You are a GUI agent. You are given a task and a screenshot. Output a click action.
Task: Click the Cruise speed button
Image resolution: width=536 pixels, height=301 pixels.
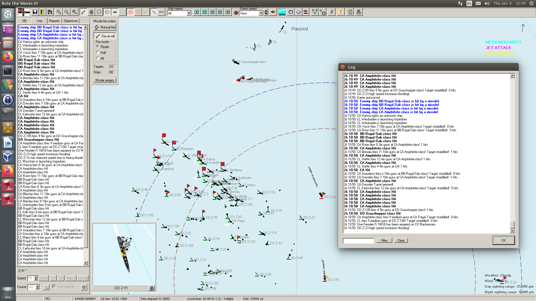click(44, 278)
